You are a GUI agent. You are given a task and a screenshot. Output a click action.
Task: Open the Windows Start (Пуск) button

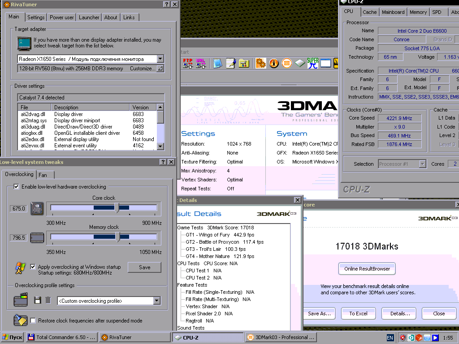[x=12, y=337]
